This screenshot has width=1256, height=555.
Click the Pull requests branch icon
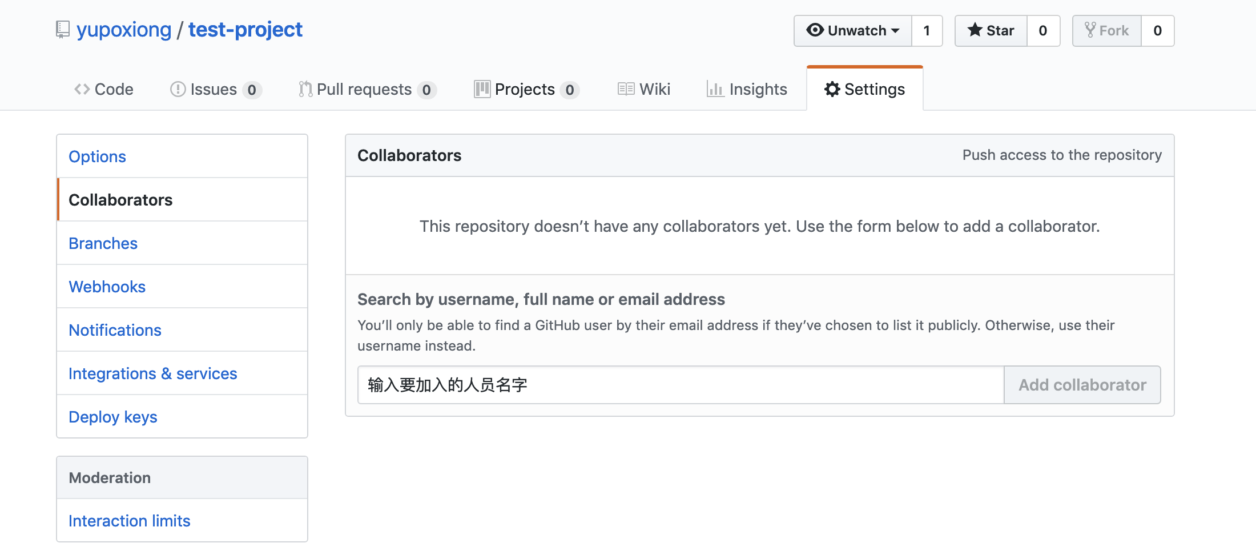pyautogui.click(x=305, y=89)
